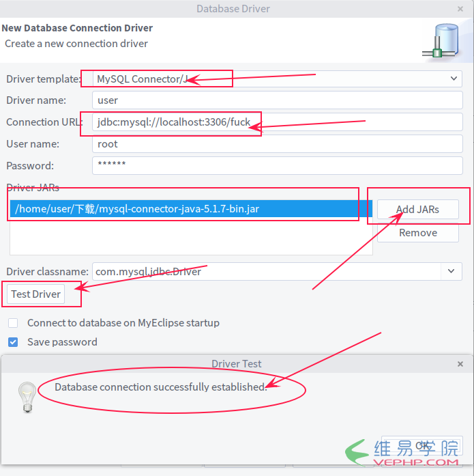Click the 'Driver Test' dialog title
Image resolution: width=474 pixels, height=476 pixels.
point(237,364)
